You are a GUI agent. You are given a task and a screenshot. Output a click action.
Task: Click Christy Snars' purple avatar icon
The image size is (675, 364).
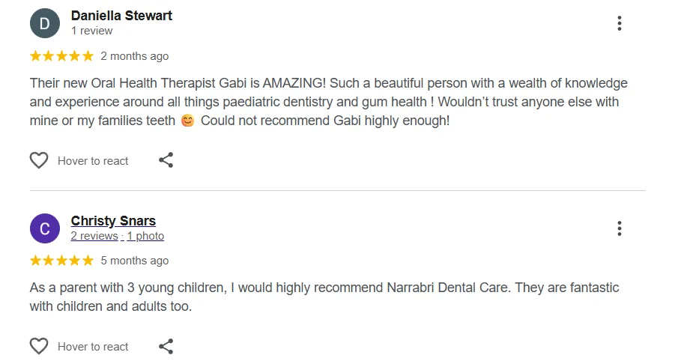pyautogui.click(x=44, y=228)
